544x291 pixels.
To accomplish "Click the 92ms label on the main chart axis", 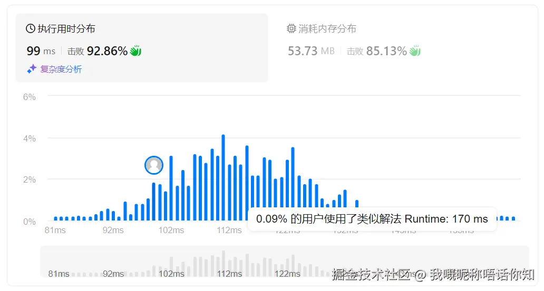I will point(113,230).
